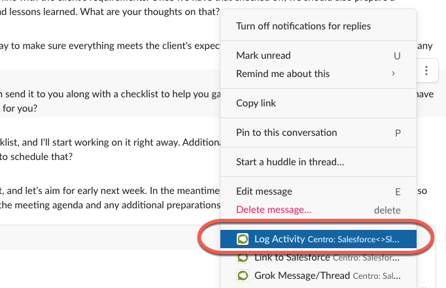The width and height of the screenshot is (446, 288).
Task: Click message text "start working on it right away"
Action: (x=110, y=149)
